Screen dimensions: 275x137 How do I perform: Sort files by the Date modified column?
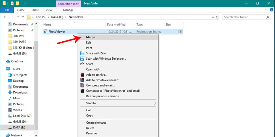click(116, 25)
